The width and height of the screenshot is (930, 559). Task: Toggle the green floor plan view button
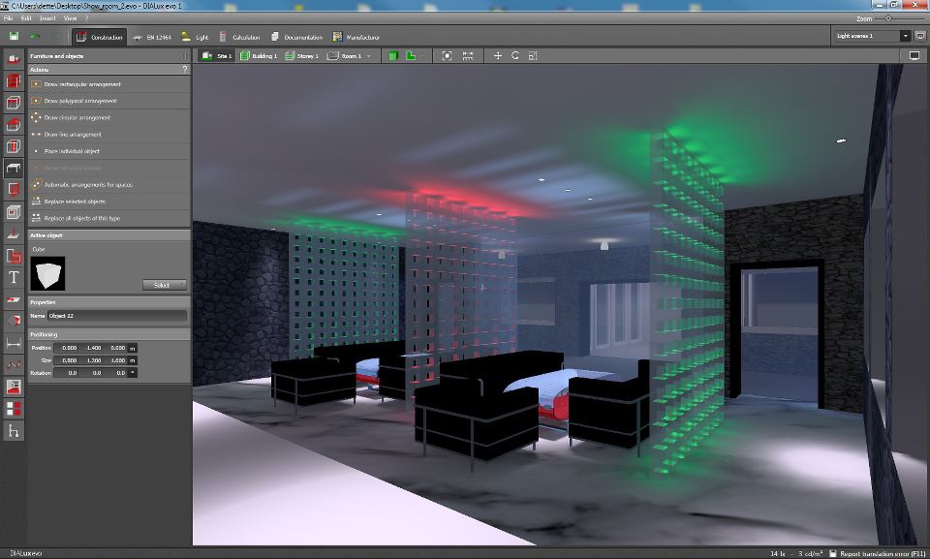[411, 56]
